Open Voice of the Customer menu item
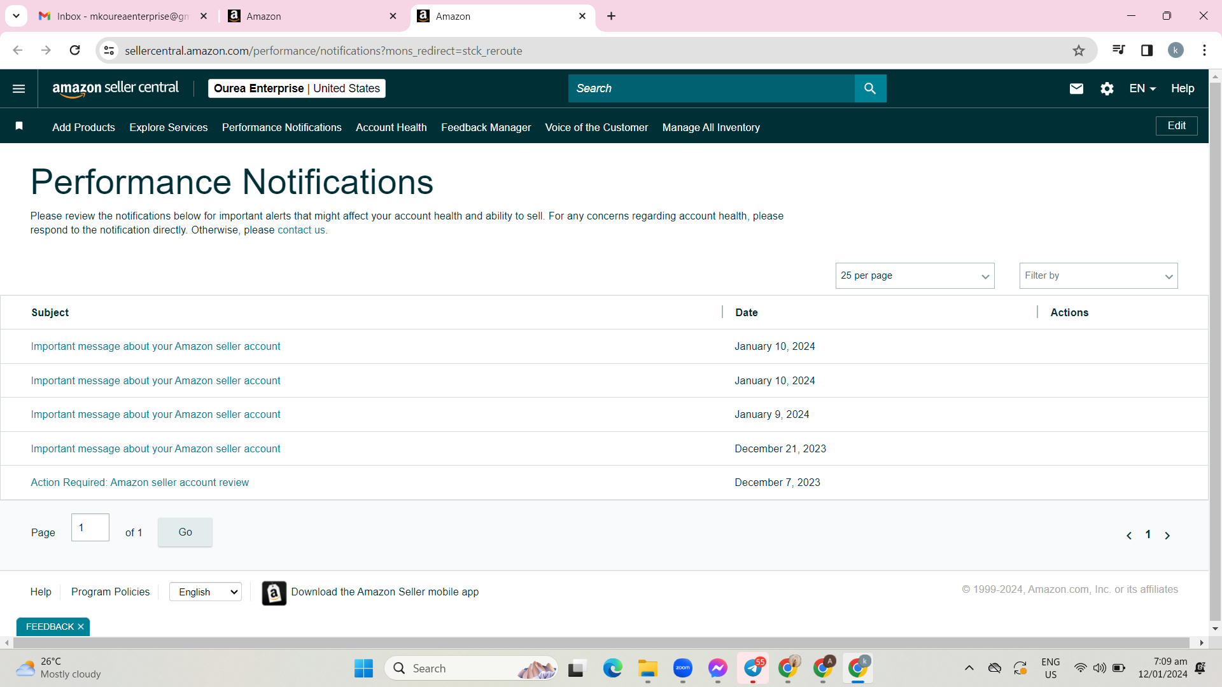The image size is (1222, 687). coord(596,127)
